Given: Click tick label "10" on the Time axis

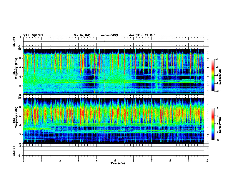Looking at the screenshot, I should (x=207, y=161).
